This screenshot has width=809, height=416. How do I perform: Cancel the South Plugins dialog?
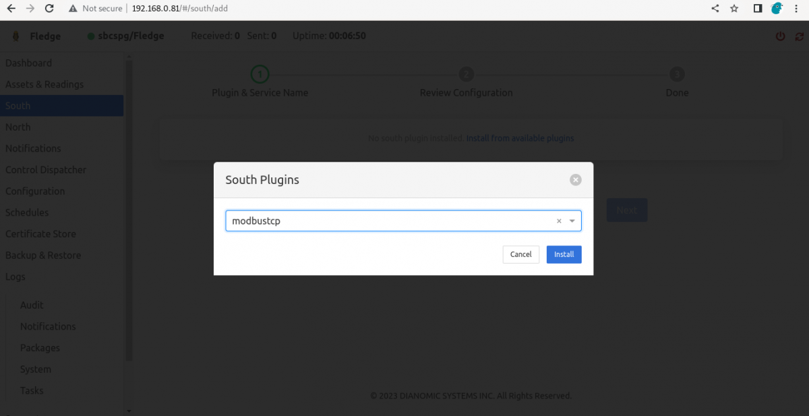[x=520, y=254]
